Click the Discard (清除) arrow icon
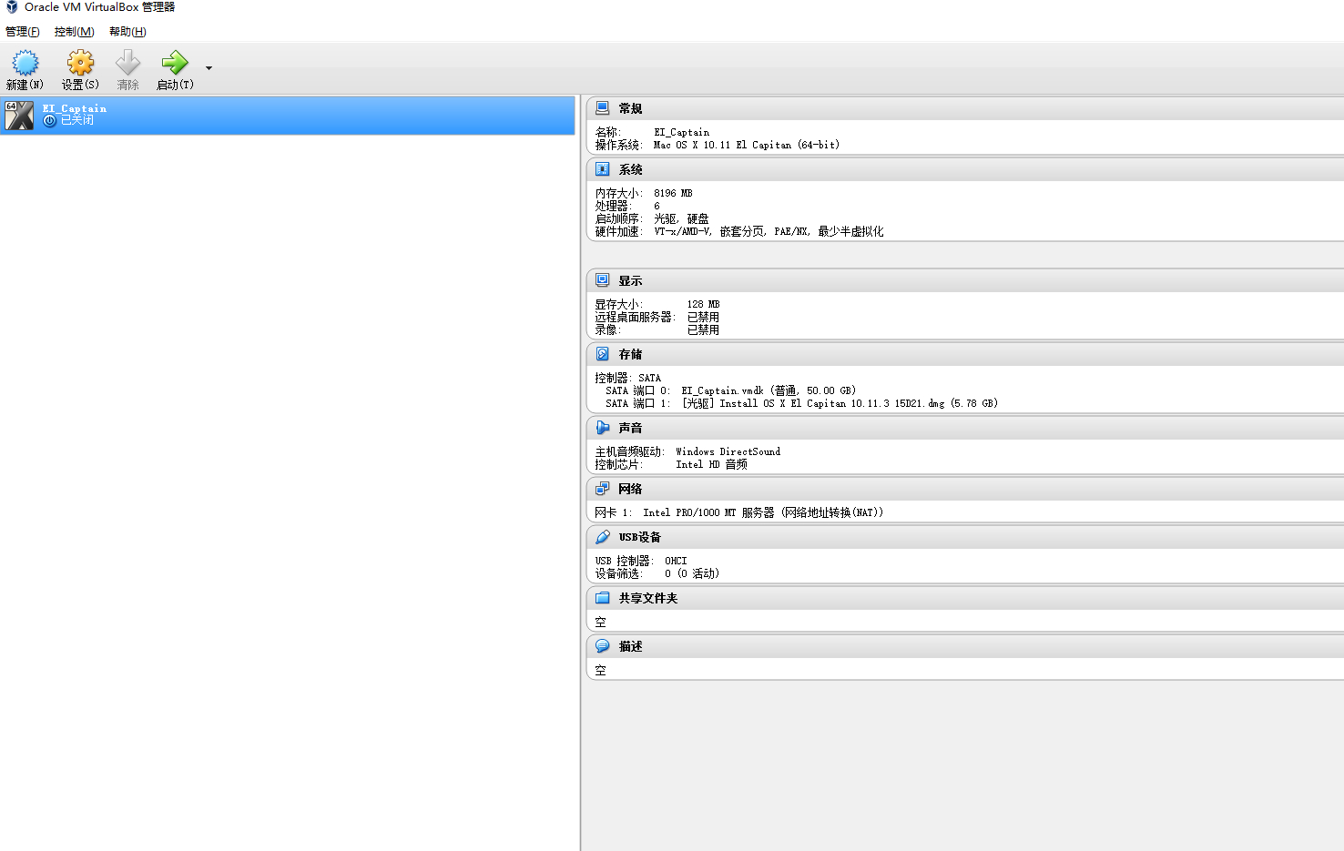The image size is (1344, 851). point(127,63)
